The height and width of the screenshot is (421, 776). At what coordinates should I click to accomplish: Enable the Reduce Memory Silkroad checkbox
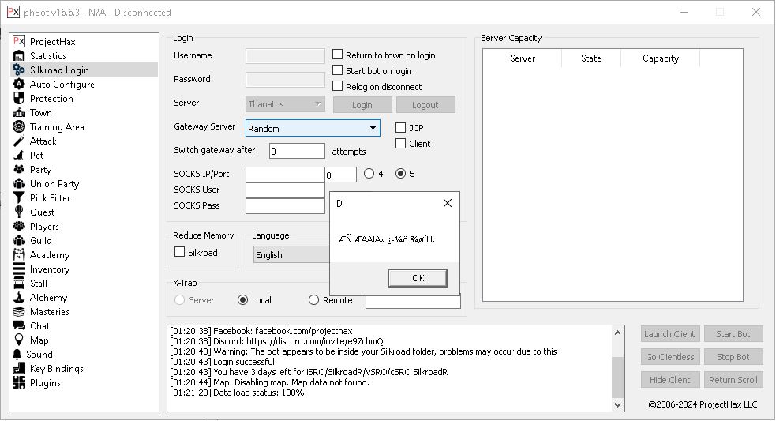pyautogui.click(x=180, y=252)
